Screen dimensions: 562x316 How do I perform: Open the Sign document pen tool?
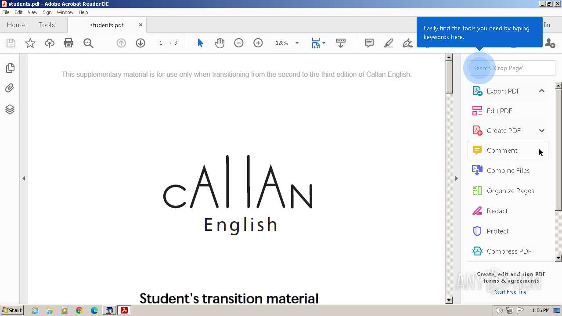(408, 43)
